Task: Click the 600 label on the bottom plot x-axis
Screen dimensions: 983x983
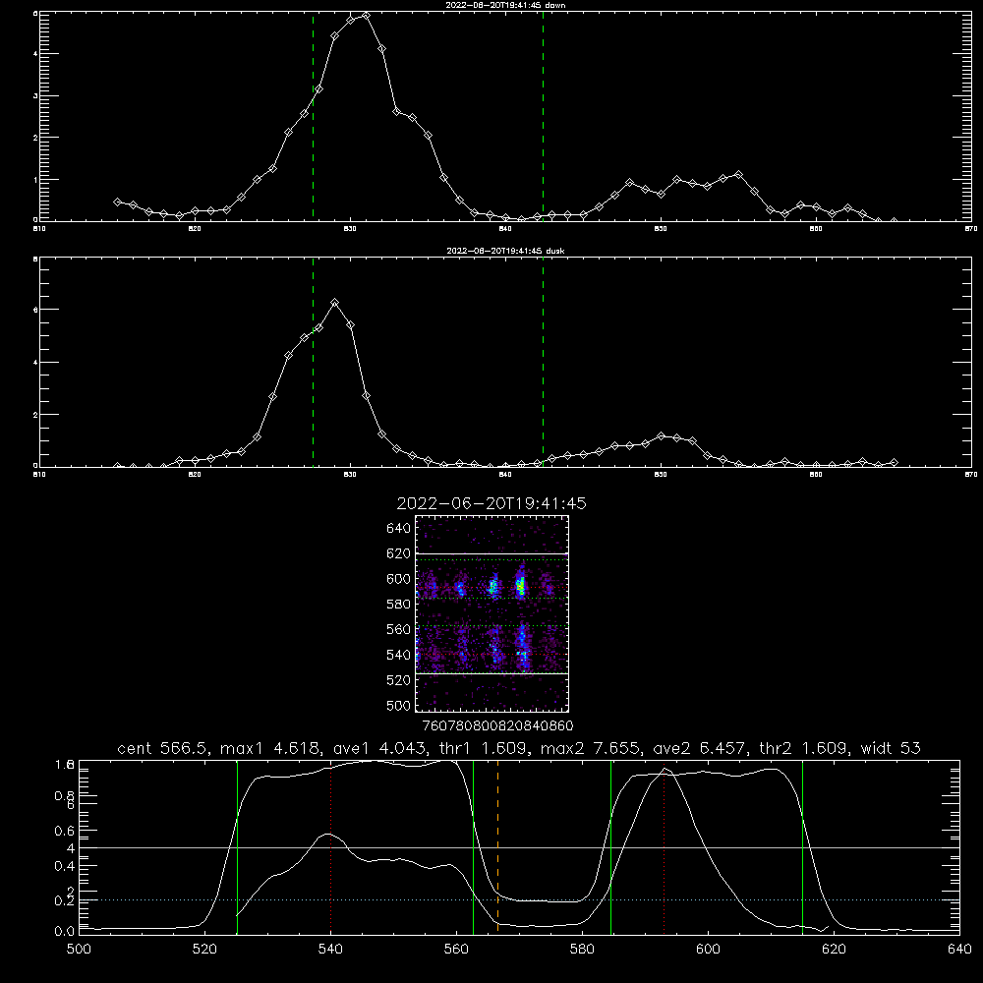Action: 708,950
